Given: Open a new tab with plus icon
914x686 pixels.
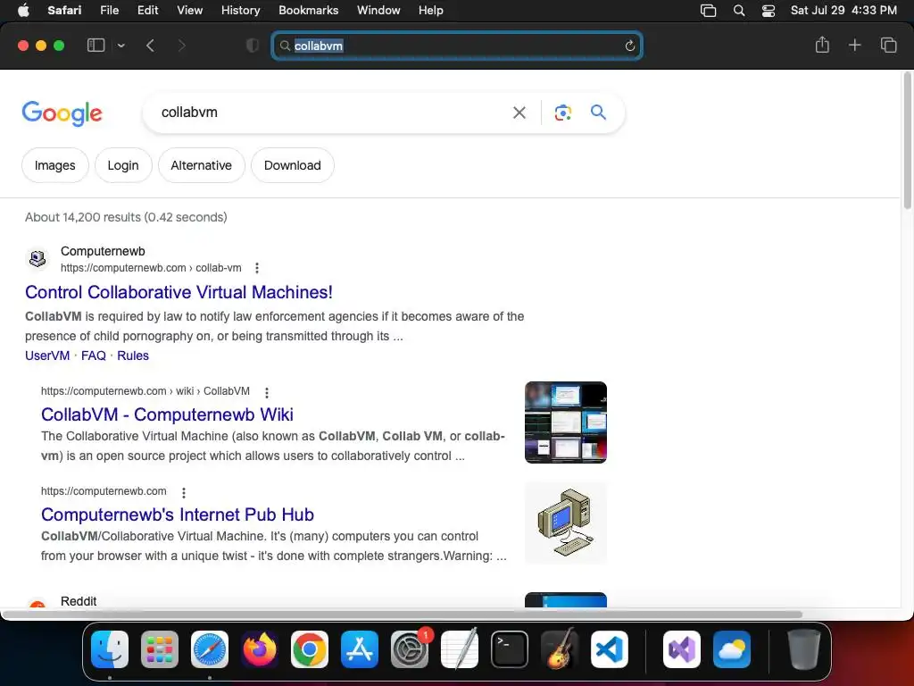Looking at the screenshot, I should pyautogui.click(x=854, y=45).
